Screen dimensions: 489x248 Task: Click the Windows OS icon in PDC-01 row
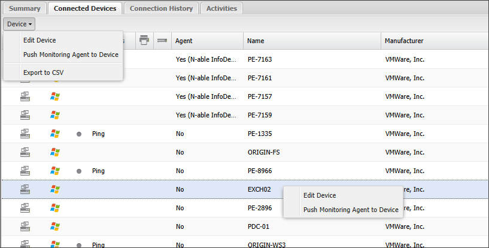55,226
